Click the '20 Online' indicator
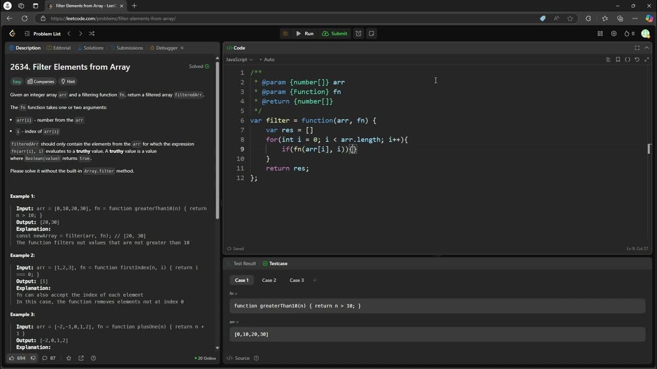 click(205, 358)
